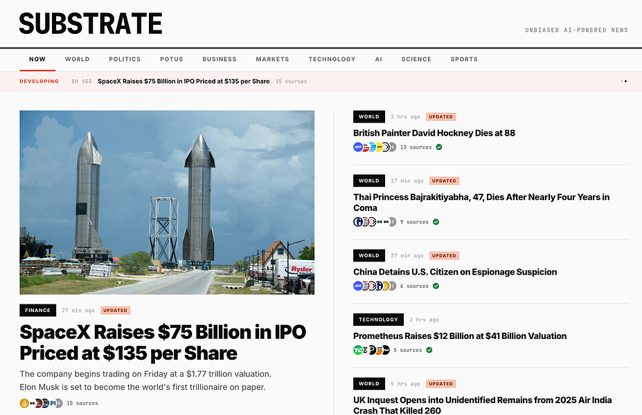The height and width of the screenshot is (415, 642).
Task: Click the SpaceX story summary paragraph
Action: coord(145,380)
